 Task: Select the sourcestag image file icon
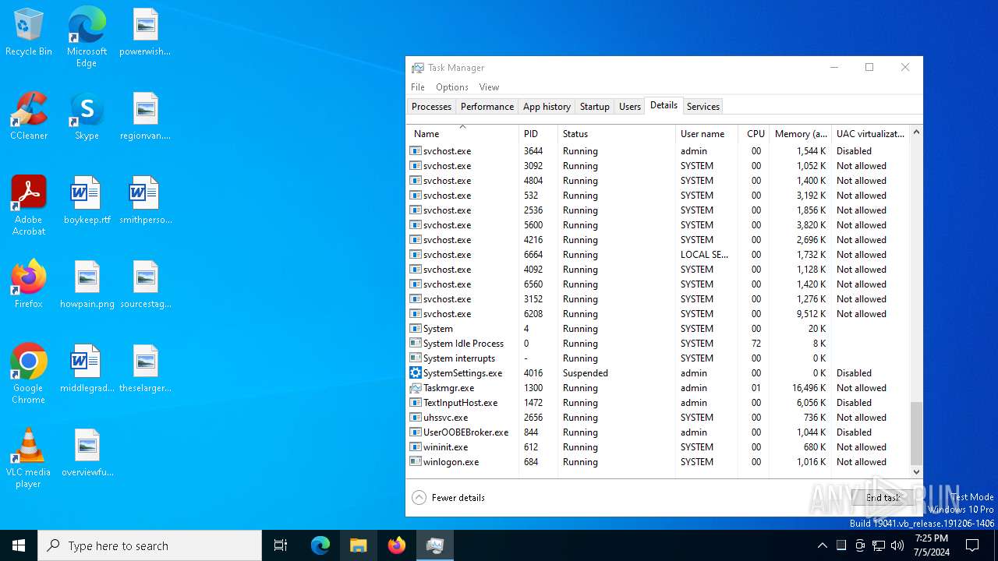pyautogui.click(x=145, y=285)
